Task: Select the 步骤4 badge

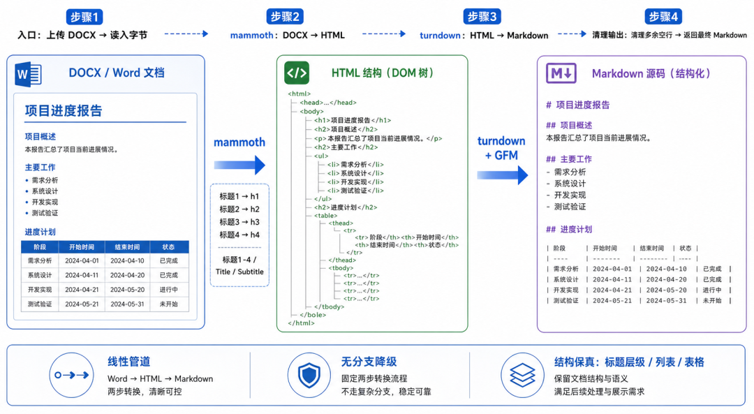Action: coord(664,17)
